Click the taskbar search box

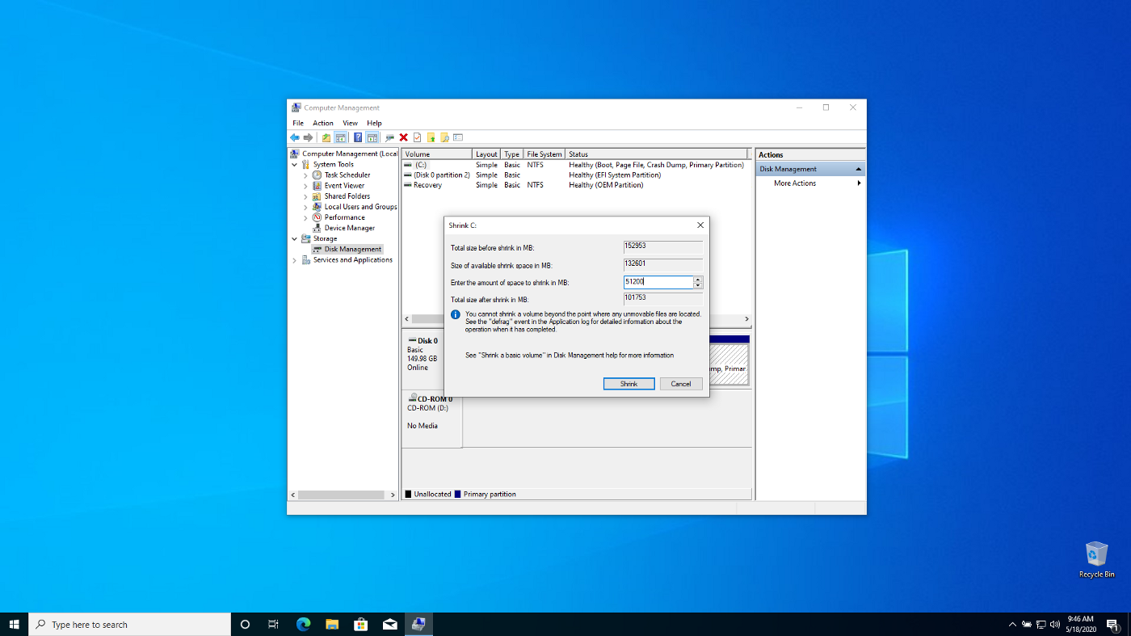[130, 624]
